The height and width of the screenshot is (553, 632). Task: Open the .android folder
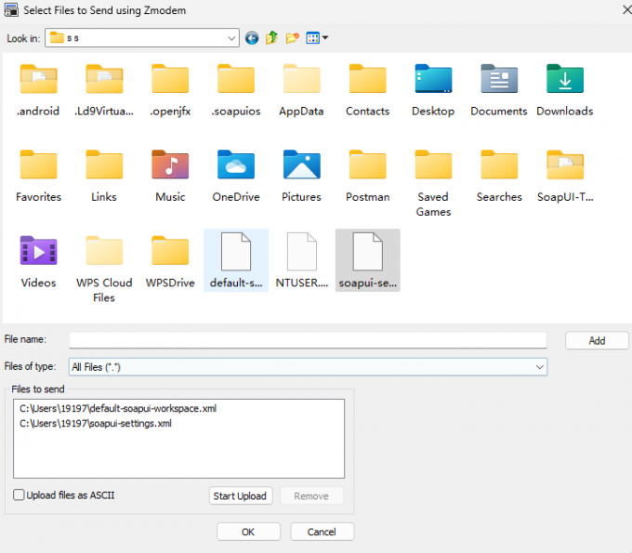click(38, 91)
